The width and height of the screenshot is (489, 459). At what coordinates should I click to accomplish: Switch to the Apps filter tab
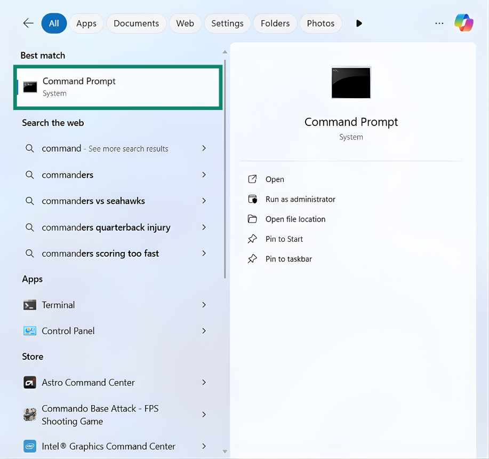pyautogui.click(x=86, y=23)
